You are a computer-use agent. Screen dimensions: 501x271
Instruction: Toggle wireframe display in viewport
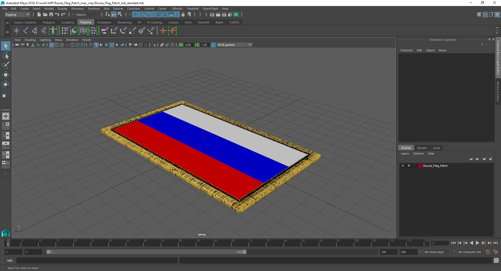coord(91,45)
